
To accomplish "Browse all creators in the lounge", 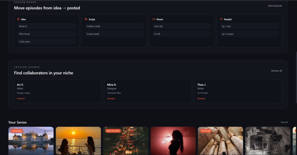I will click(x=276, y=71).
